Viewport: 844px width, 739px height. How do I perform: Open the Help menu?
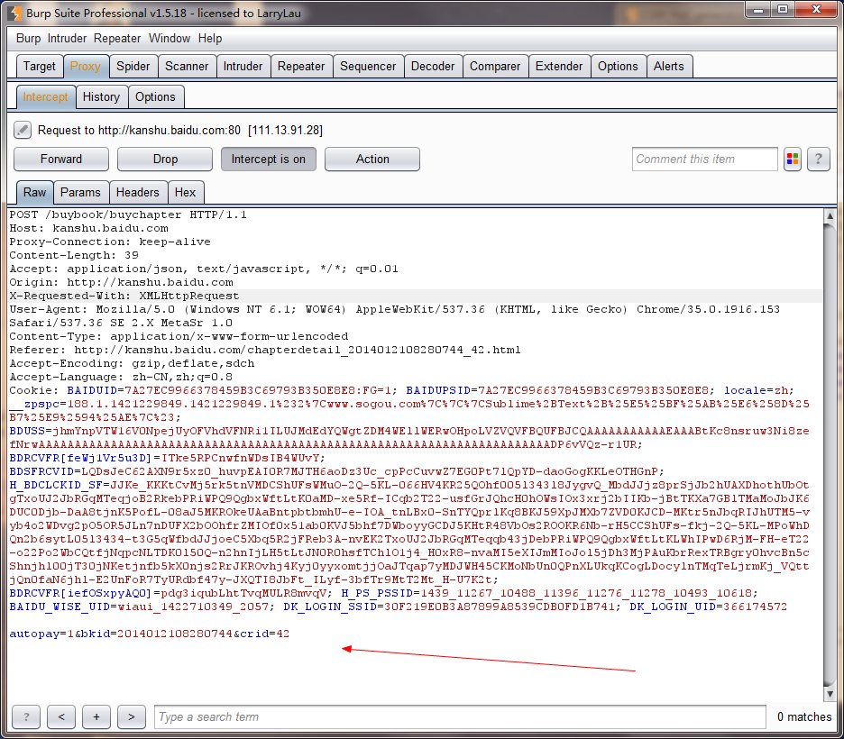[210, 39]
